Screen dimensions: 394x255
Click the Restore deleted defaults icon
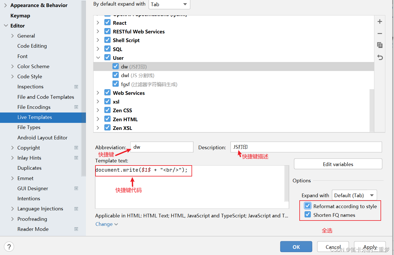[x=380, y=57]
